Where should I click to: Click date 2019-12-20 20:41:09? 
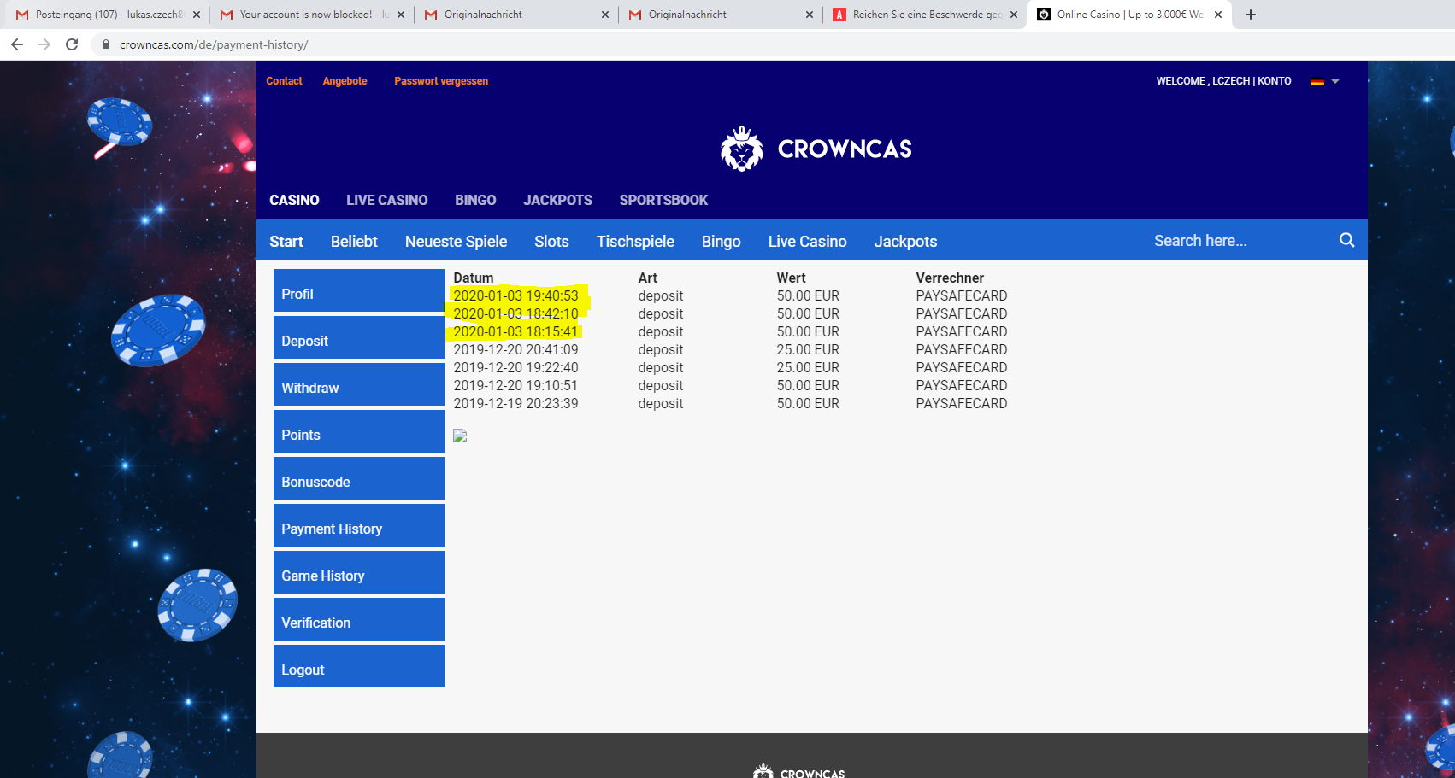[515, 349]
